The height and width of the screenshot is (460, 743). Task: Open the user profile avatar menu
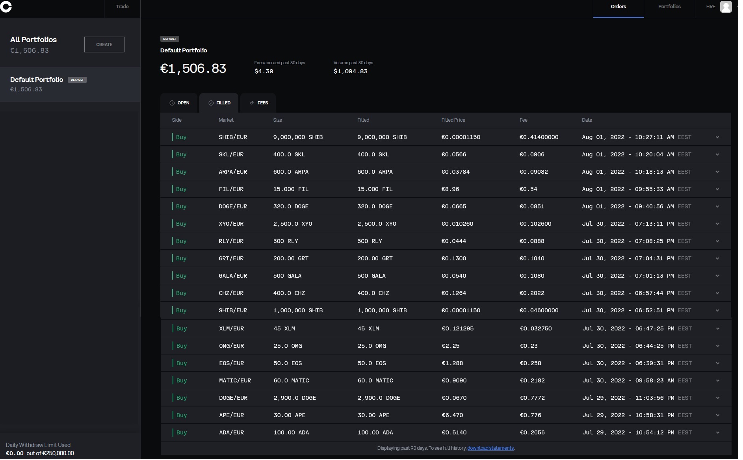point(726,7)
